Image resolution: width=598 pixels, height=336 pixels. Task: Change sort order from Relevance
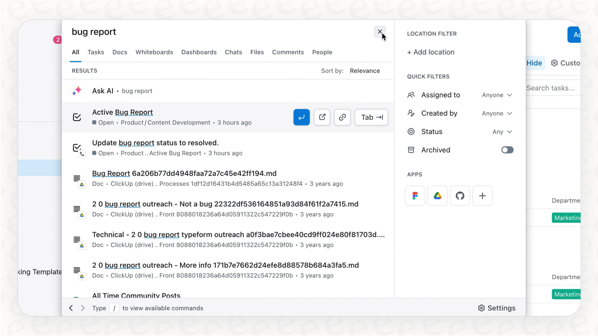(364, 71)
